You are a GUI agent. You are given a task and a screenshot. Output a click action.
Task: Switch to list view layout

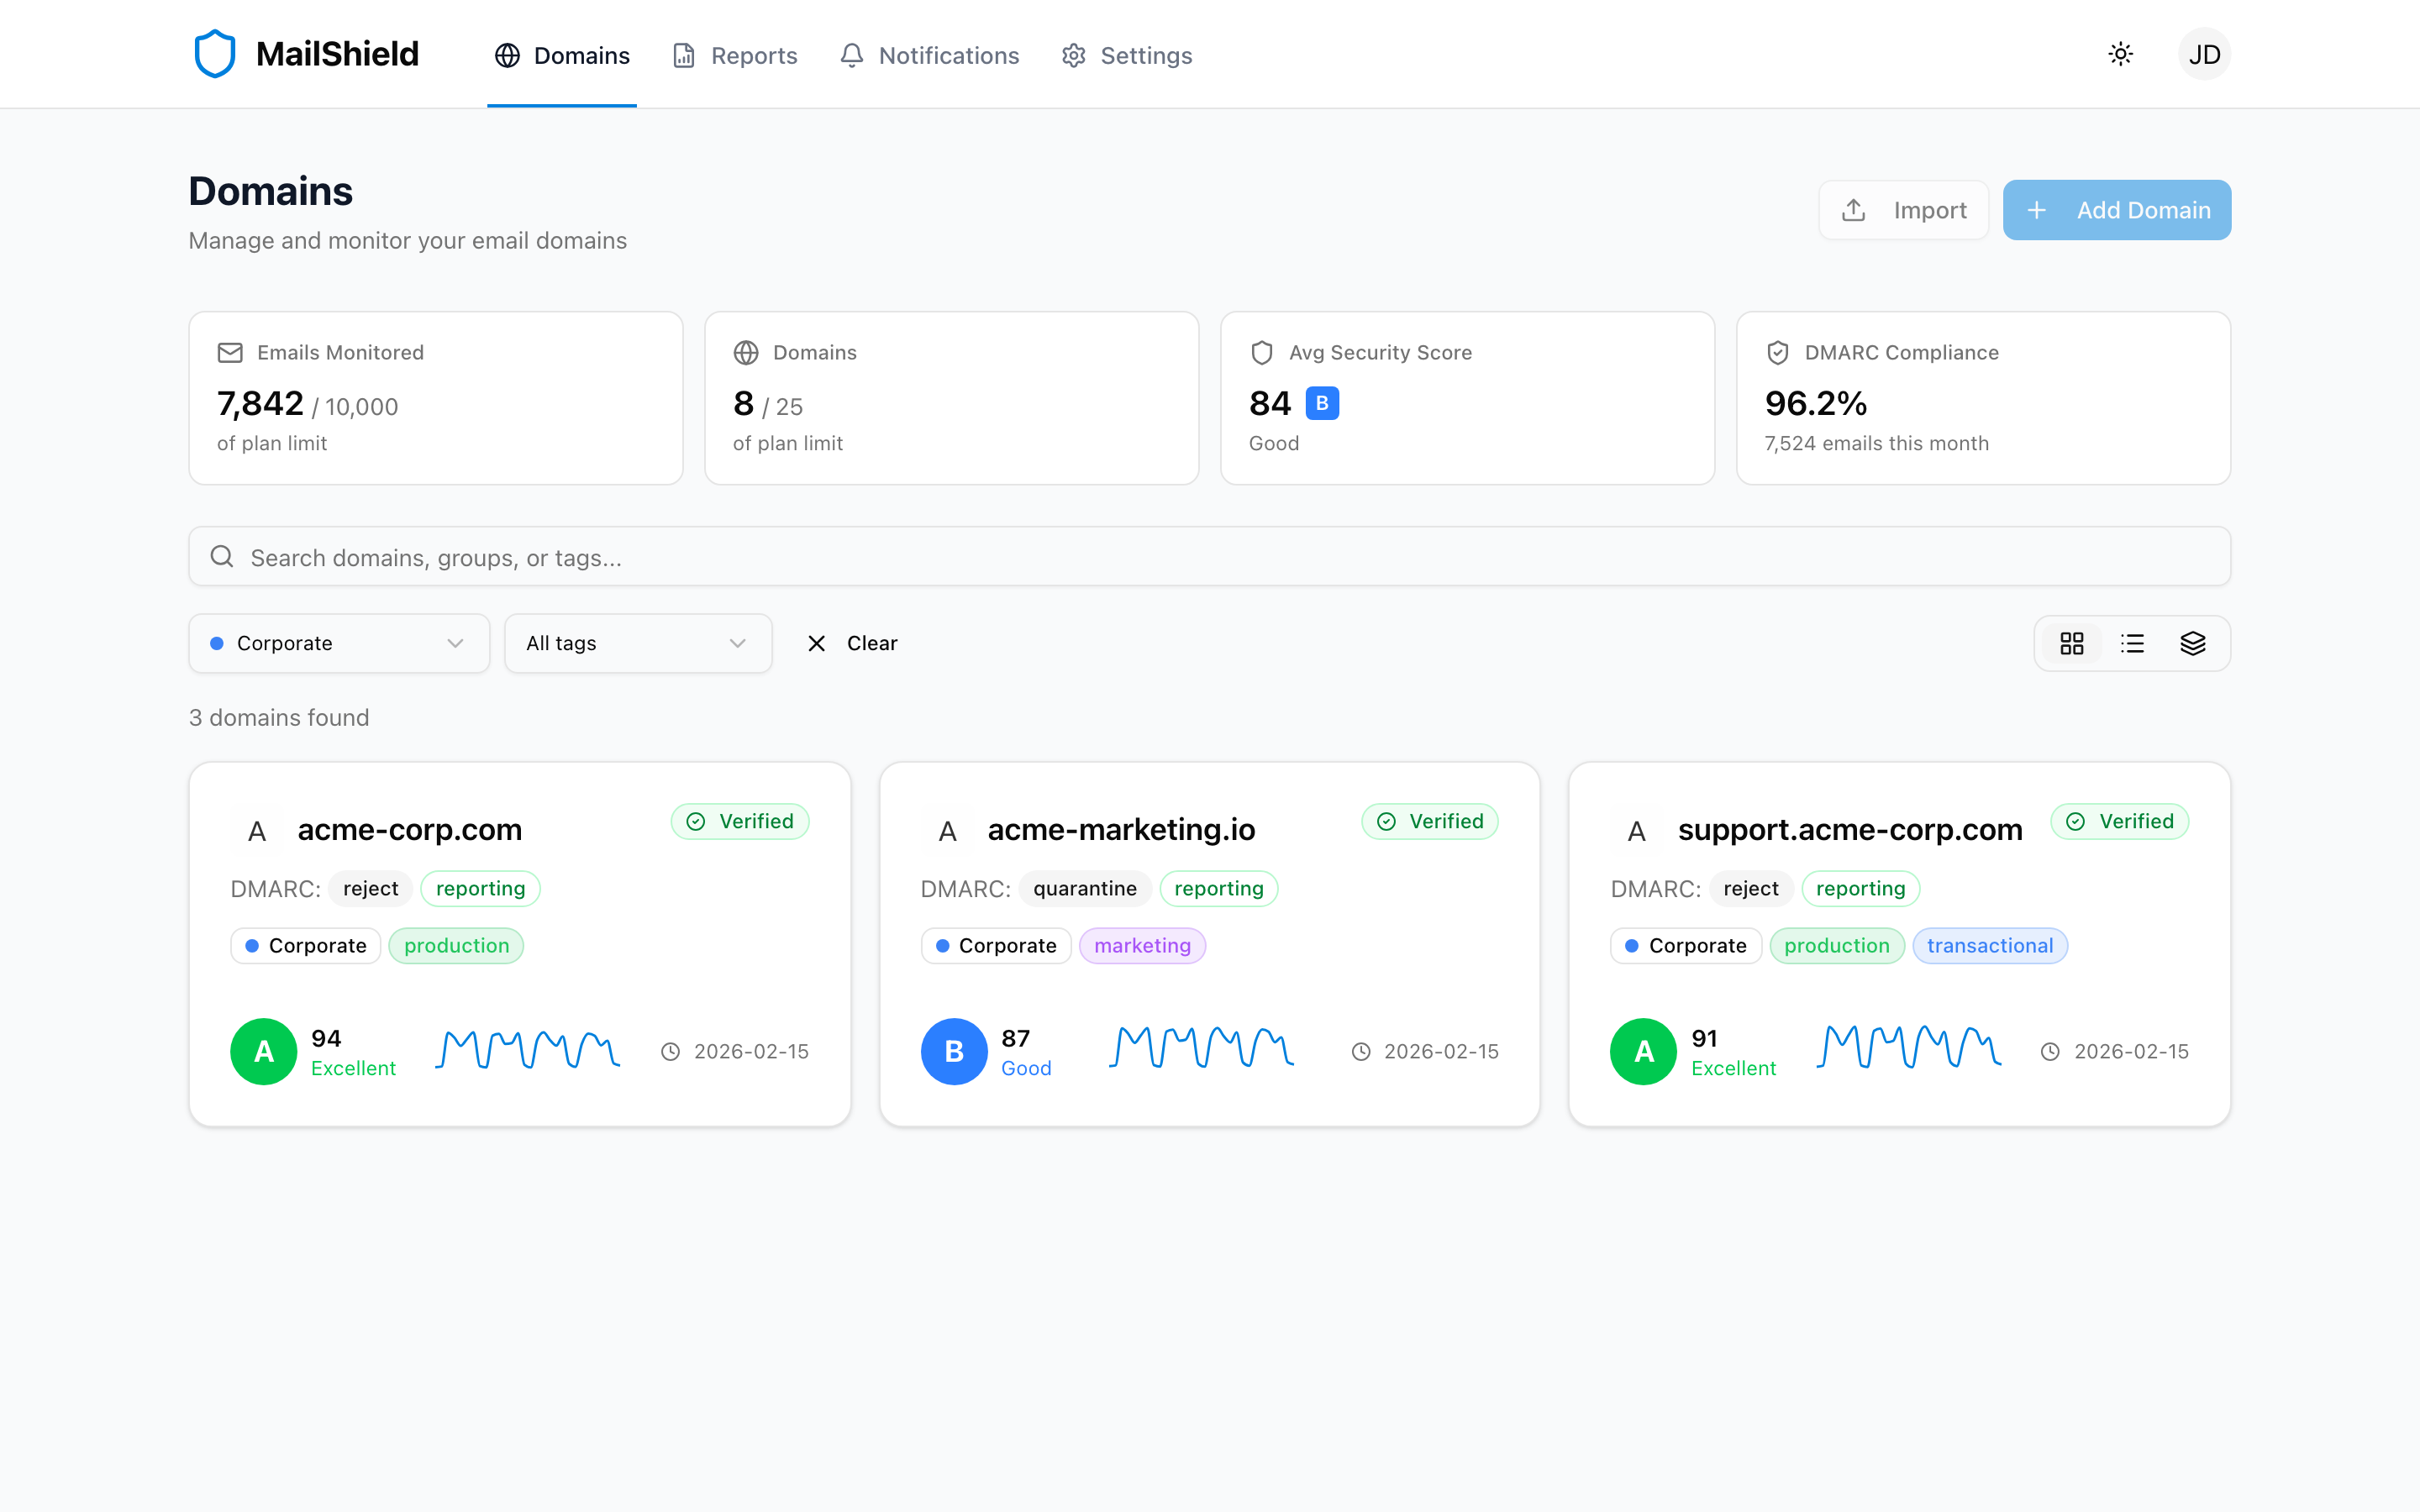(x=2132, y=643)
